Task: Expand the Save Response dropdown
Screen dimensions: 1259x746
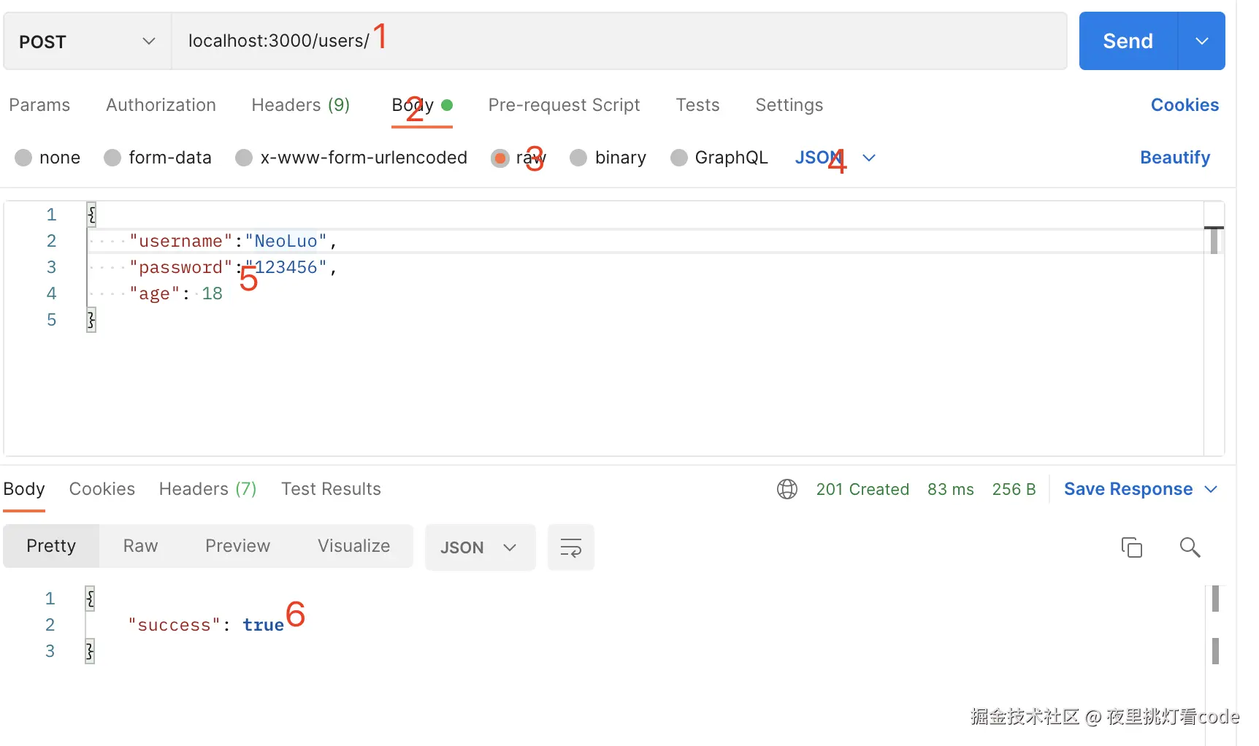Action: point(1211,489)
